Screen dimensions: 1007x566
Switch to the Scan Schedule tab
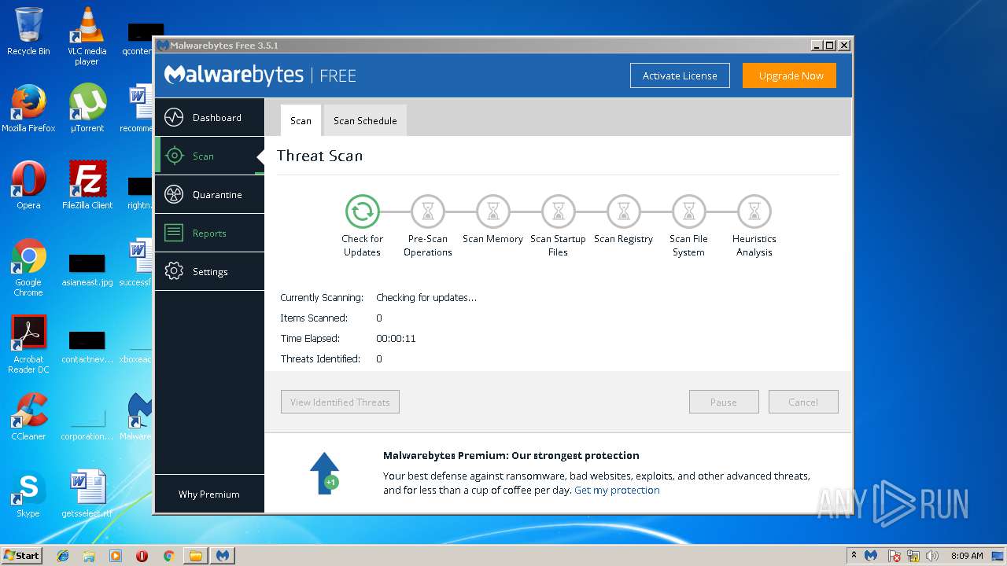pyautogui.click(x=365, y=121)
